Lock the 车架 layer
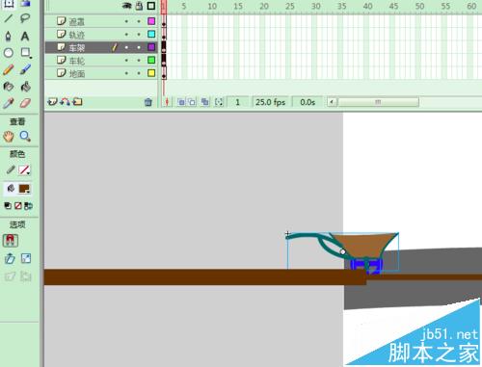Screen dimensions: 482x367 [x=139, y=47]
